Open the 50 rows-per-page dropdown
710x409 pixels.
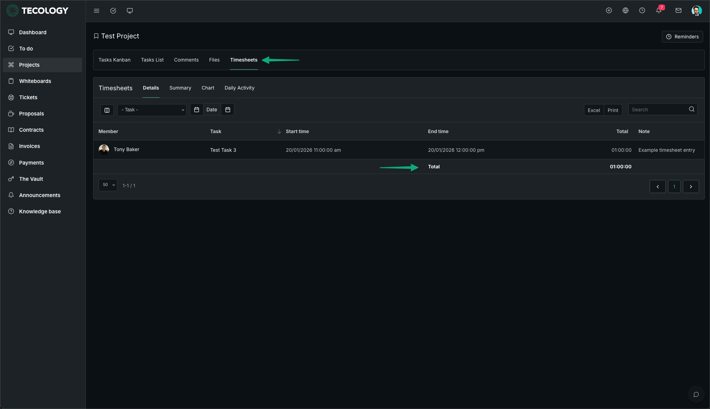[x=108, y=185]
